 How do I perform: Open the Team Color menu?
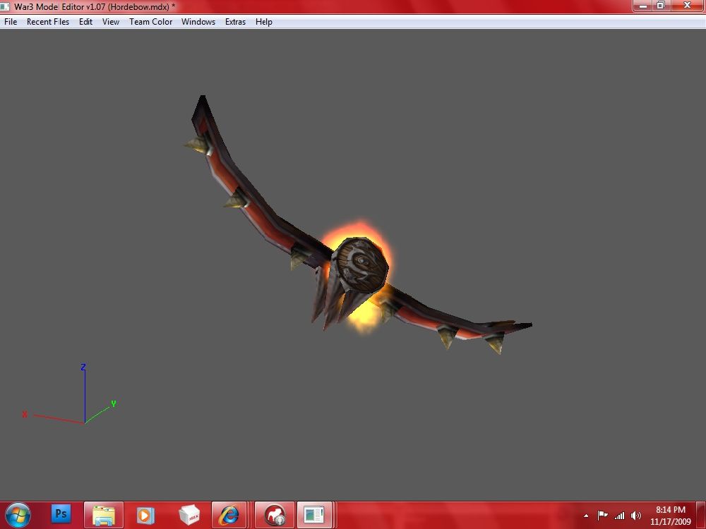click(x=151, y=22)
